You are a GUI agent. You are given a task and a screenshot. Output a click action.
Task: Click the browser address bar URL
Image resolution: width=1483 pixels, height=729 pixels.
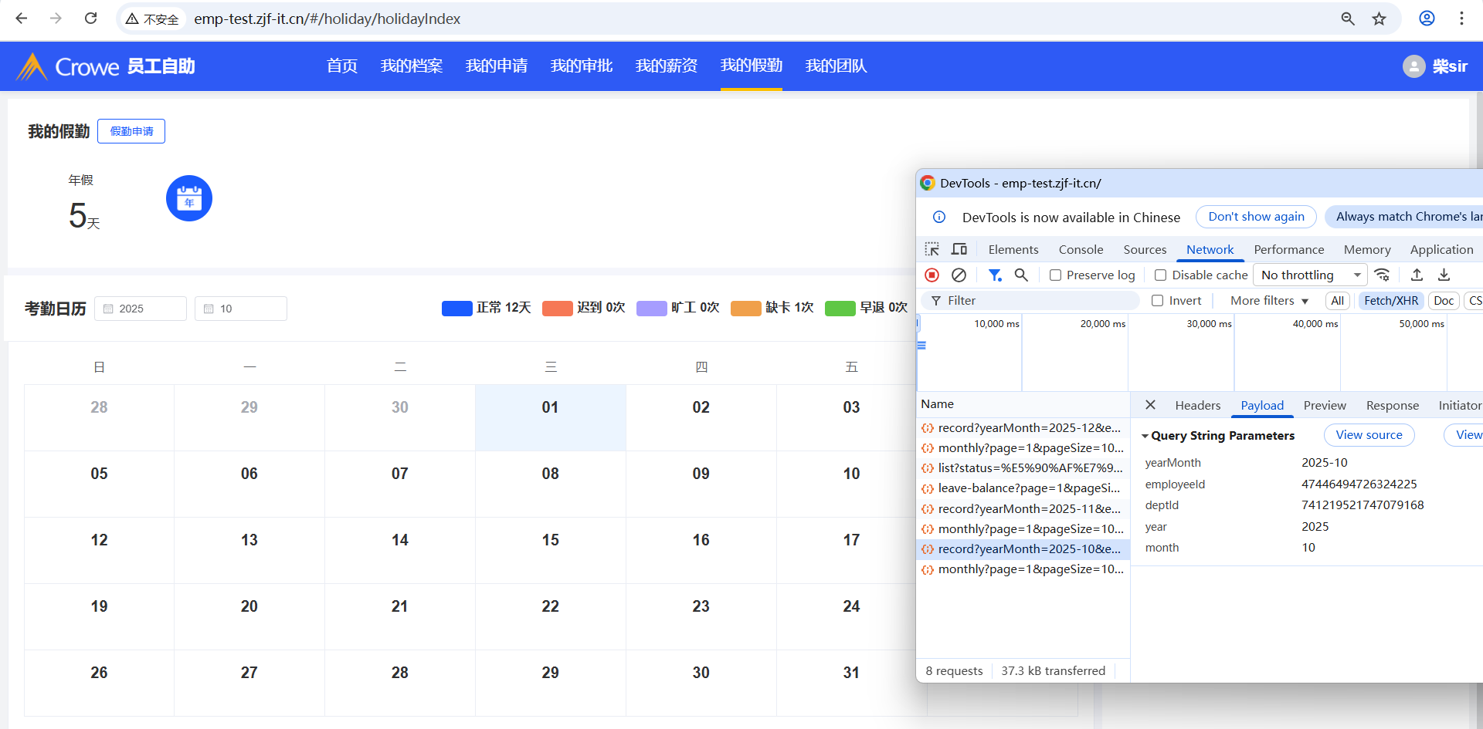[327, 19]
